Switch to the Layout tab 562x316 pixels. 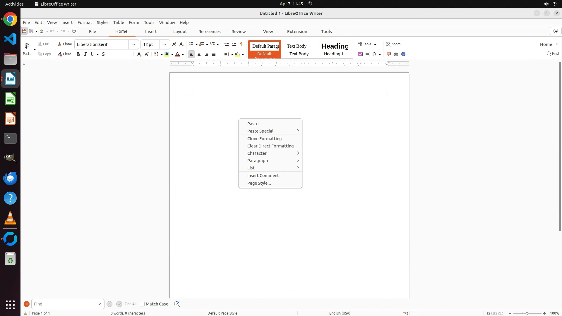(180, 32)
